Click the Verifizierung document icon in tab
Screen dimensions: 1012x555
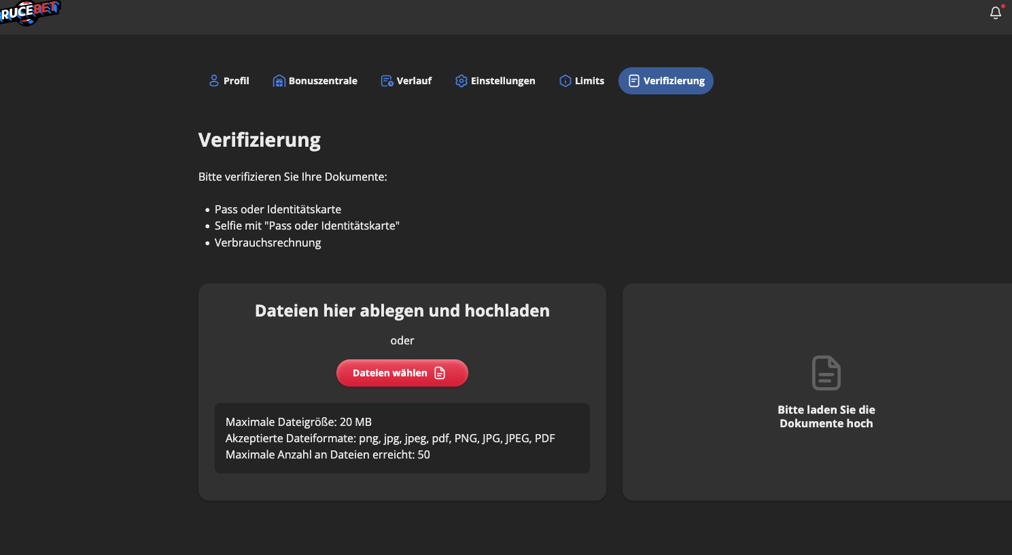633,81
